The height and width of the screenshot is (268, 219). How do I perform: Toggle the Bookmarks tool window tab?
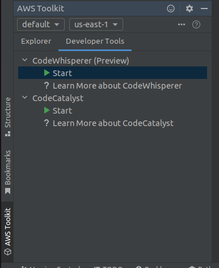pos(7,172)
